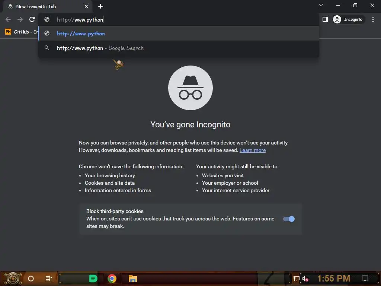This screenshot has height=286, width=381.
Task: Click the muted volume tray icon
Action: (x=305, y=279)
